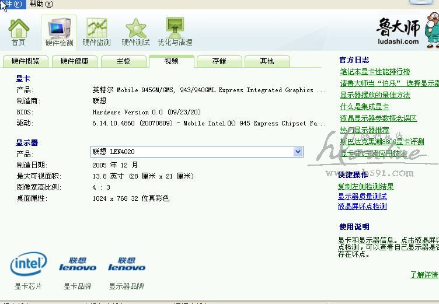Select the 硬件检测 hardware detection icon
This screenshot has height=304, width=439.
59,32
